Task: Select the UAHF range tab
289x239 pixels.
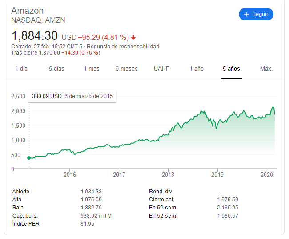Action: 161,69
